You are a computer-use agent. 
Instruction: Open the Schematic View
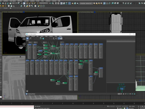coord(66,3)
